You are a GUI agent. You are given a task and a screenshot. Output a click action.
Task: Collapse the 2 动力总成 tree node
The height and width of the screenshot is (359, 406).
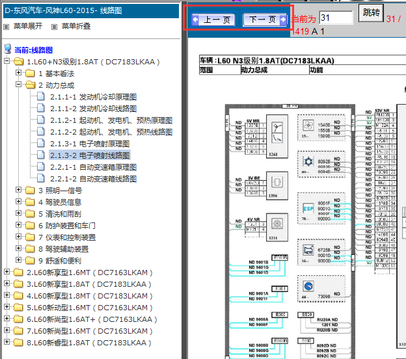click(x=18, y=84)
